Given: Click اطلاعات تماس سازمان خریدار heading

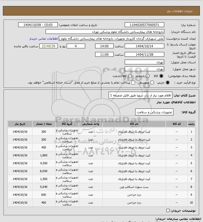Looking at the screenshot, I should coord(178,219).
